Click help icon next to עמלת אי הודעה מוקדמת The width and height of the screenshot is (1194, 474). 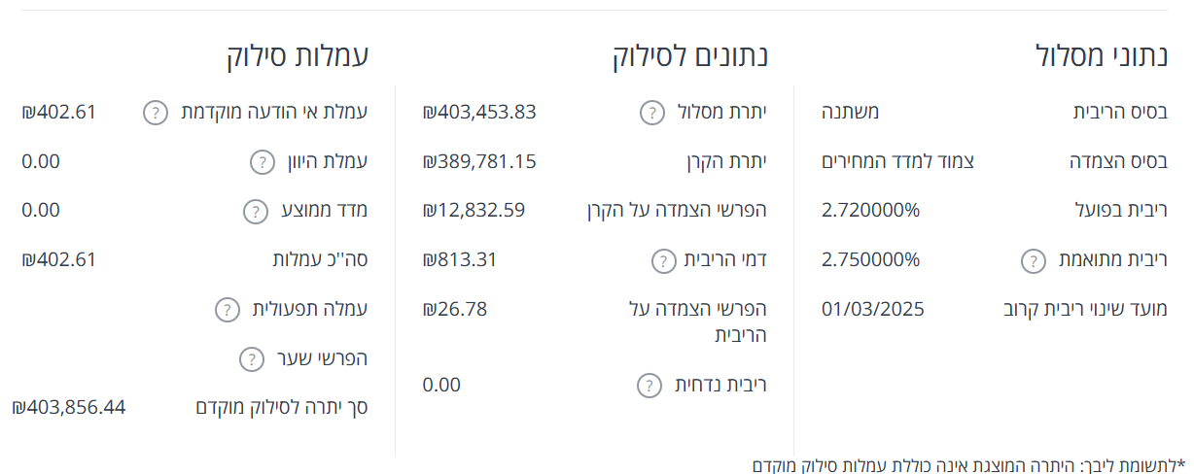tap(156, 113)
